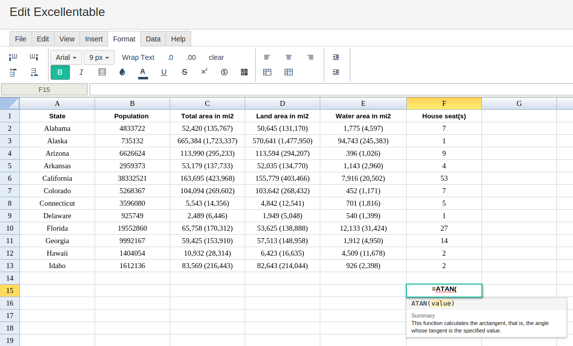
Task: Align text to the right
Action: point(310,57)
